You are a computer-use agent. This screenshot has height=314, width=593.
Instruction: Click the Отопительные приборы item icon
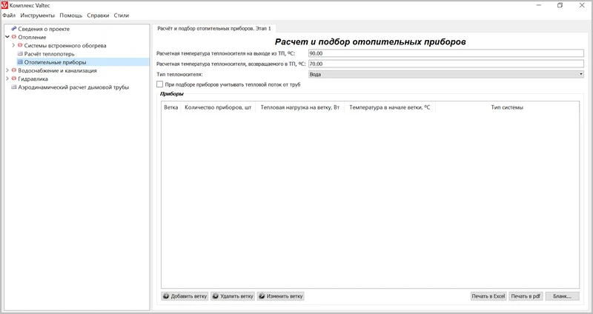click(x=20, y=62)
